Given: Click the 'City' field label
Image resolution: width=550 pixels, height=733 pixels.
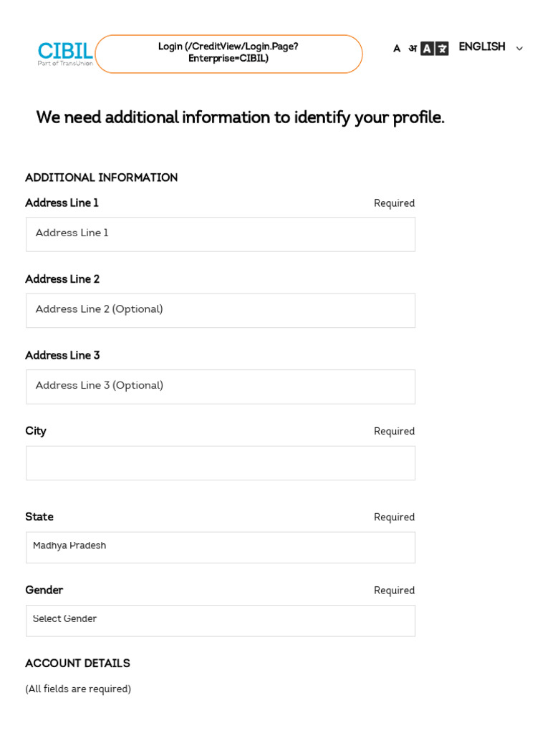Looking at the screenshot, I should 36,432.
